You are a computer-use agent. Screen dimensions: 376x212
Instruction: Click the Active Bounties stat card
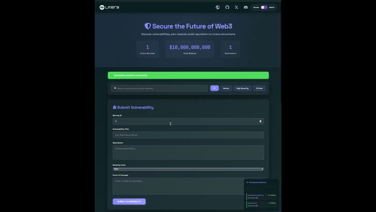coord(147,49)
